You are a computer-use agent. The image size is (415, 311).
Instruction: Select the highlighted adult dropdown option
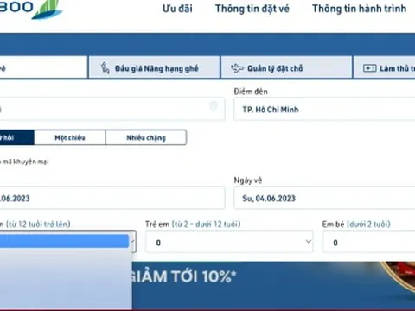click(x=64, y=241)
